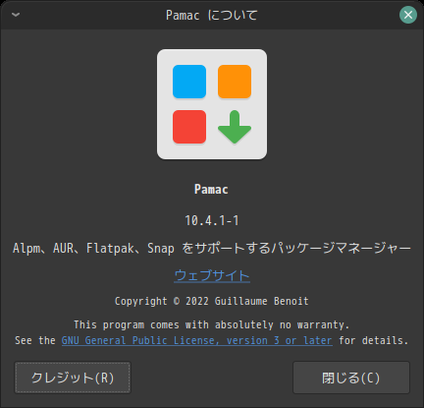
Task: Open the ウェブサイト link
Action: 212,275
